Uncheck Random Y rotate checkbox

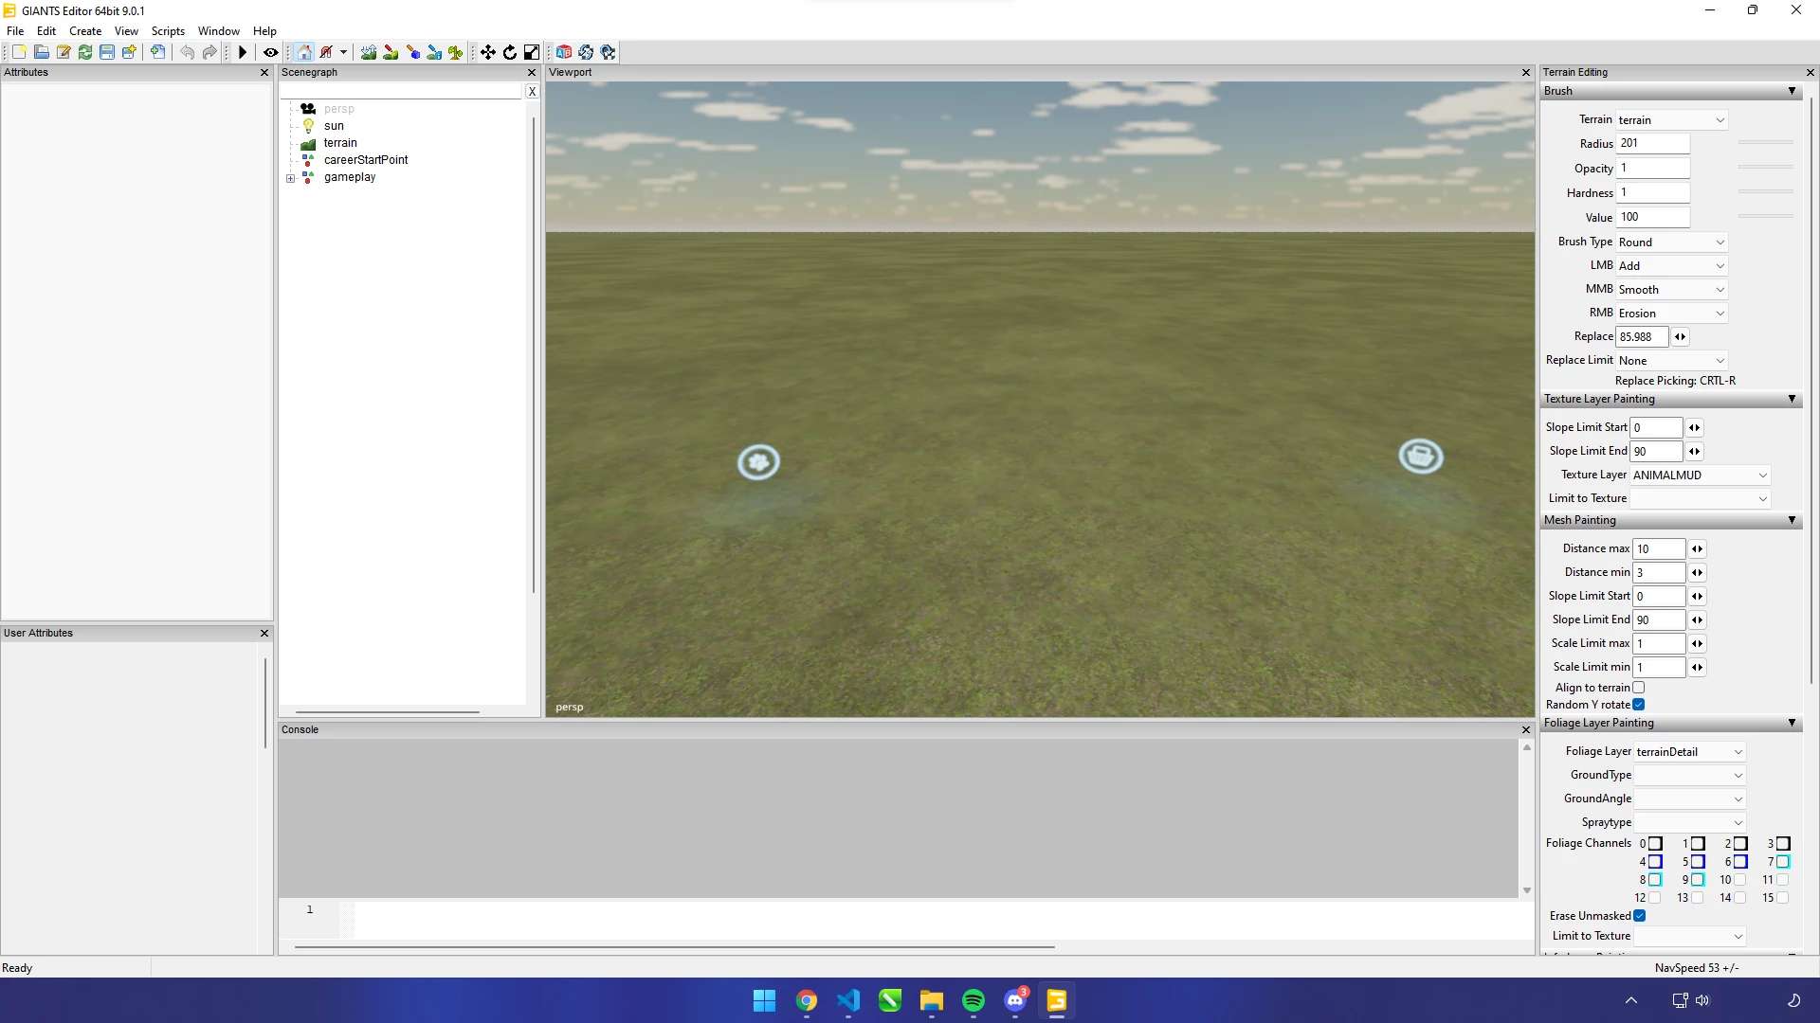pyautogui.click(x=1639, y=705)
